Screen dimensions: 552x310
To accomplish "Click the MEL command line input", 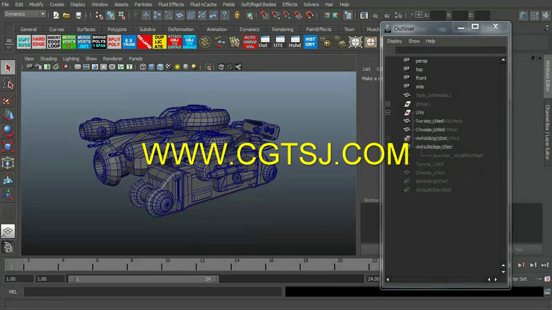I will coord(152,291).
